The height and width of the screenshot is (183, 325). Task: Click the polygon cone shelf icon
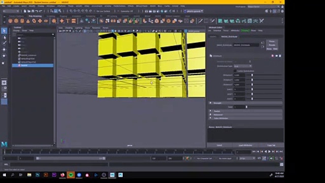pyautogui.click(x=28, y=21)
